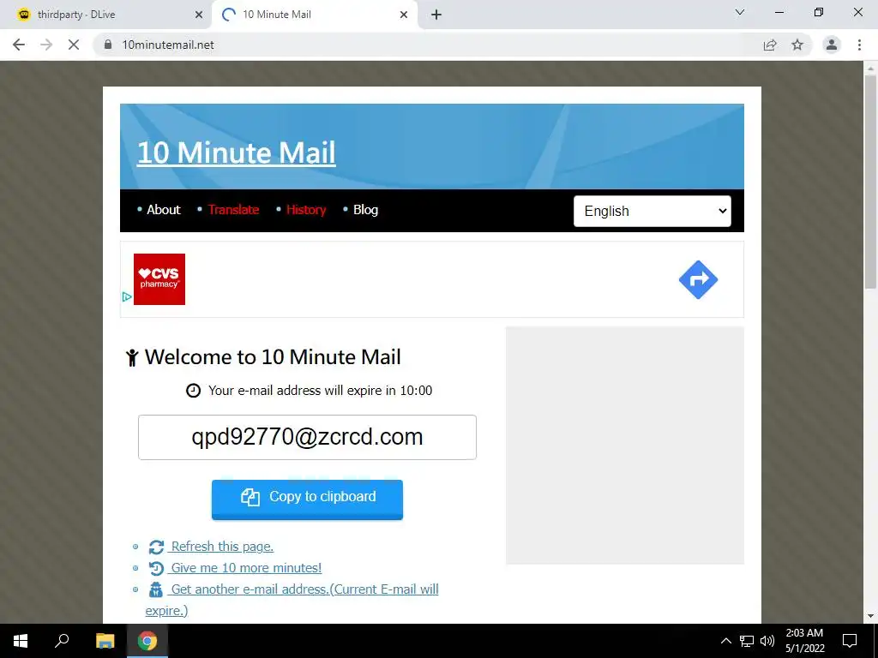Click the scrollbar down arrow
This screenshot has width=878, height=658.
pyautogui.click(x=870, y=617)
